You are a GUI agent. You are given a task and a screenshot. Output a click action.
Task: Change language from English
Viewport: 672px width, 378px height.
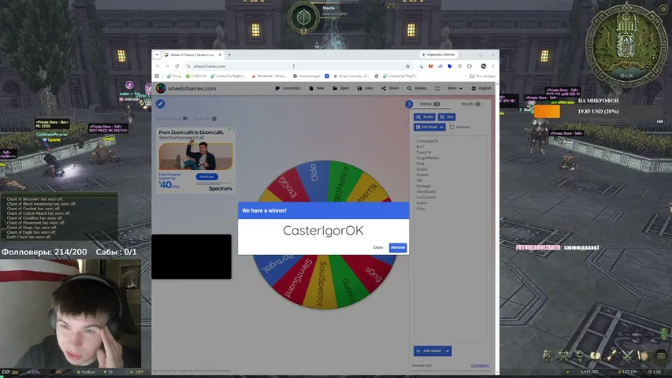[481, 88]
